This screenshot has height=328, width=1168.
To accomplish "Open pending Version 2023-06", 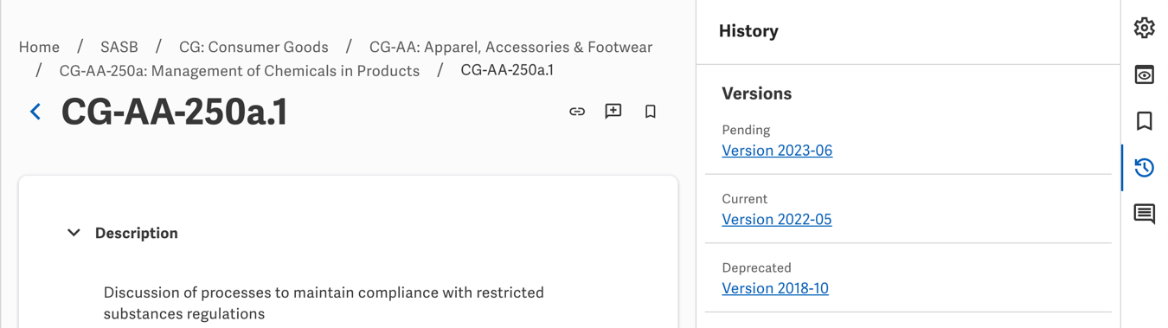I will [777, 151].
